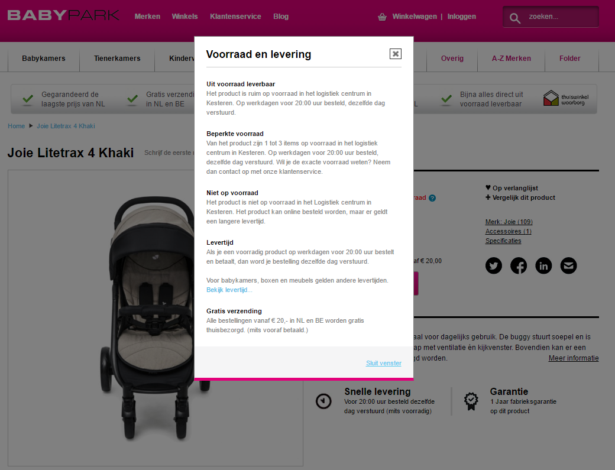Viewport: 615px width, 470px height.
Task: Click the search magnifier icon
Action: (x=514, y=18)
